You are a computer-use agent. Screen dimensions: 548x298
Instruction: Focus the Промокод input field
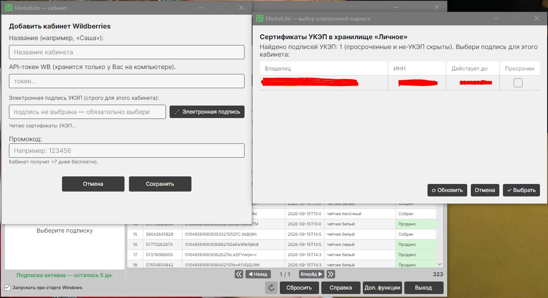point(127,151)
